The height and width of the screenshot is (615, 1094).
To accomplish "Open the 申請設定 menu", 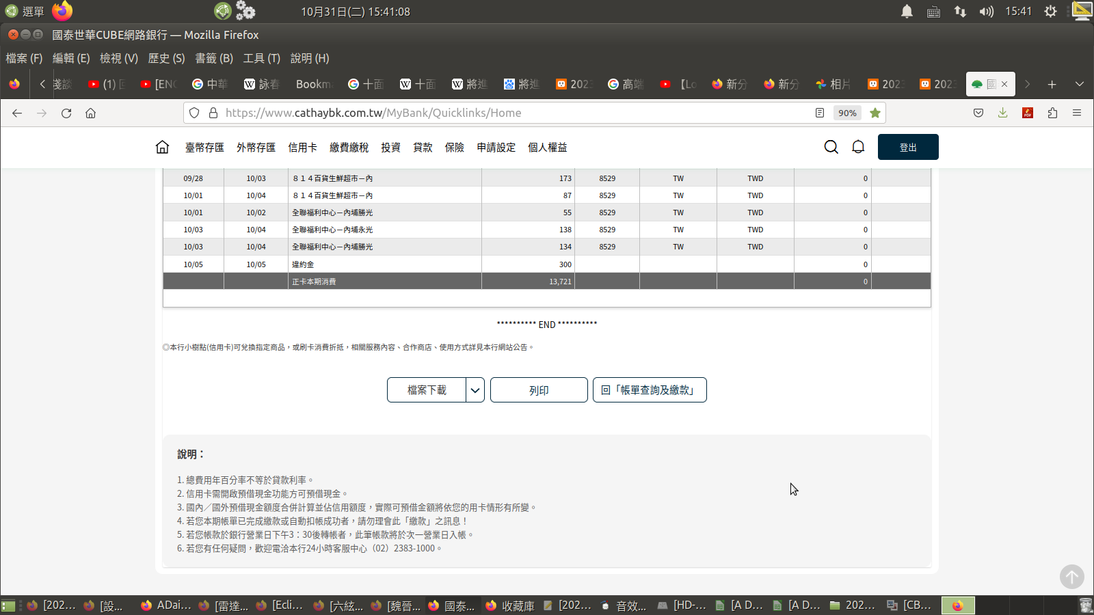I will pos(496,148).
